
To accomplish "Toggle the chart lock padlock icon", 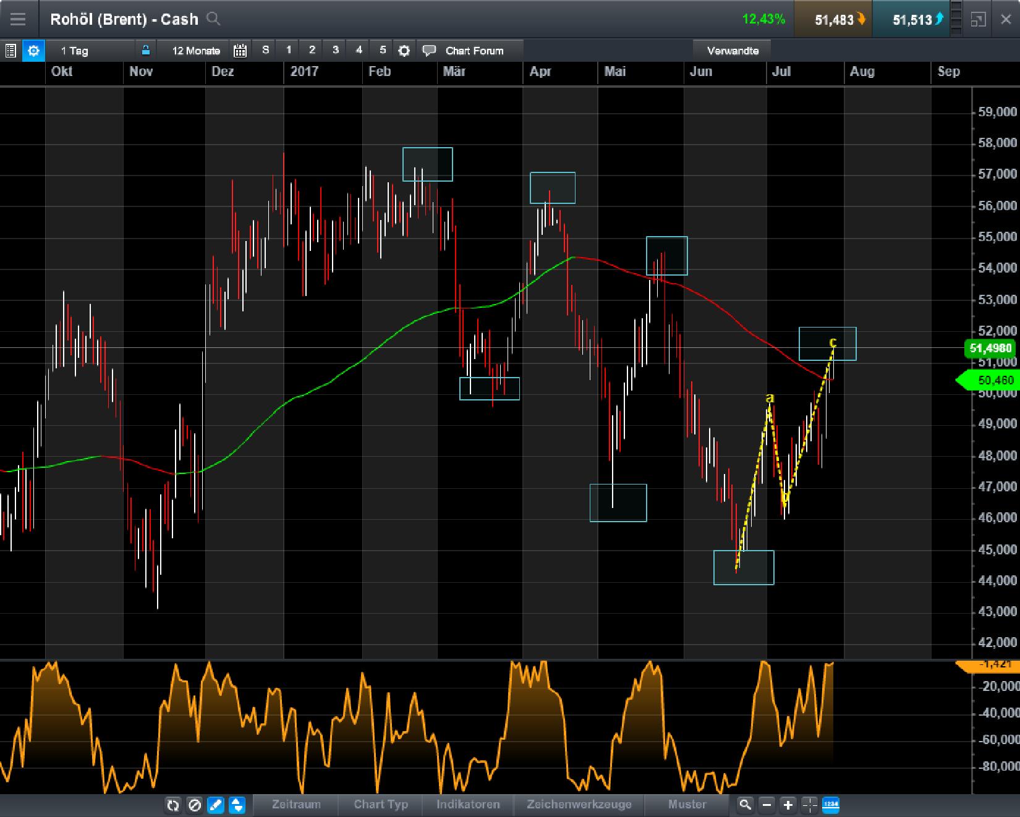I will coord(146,51).
